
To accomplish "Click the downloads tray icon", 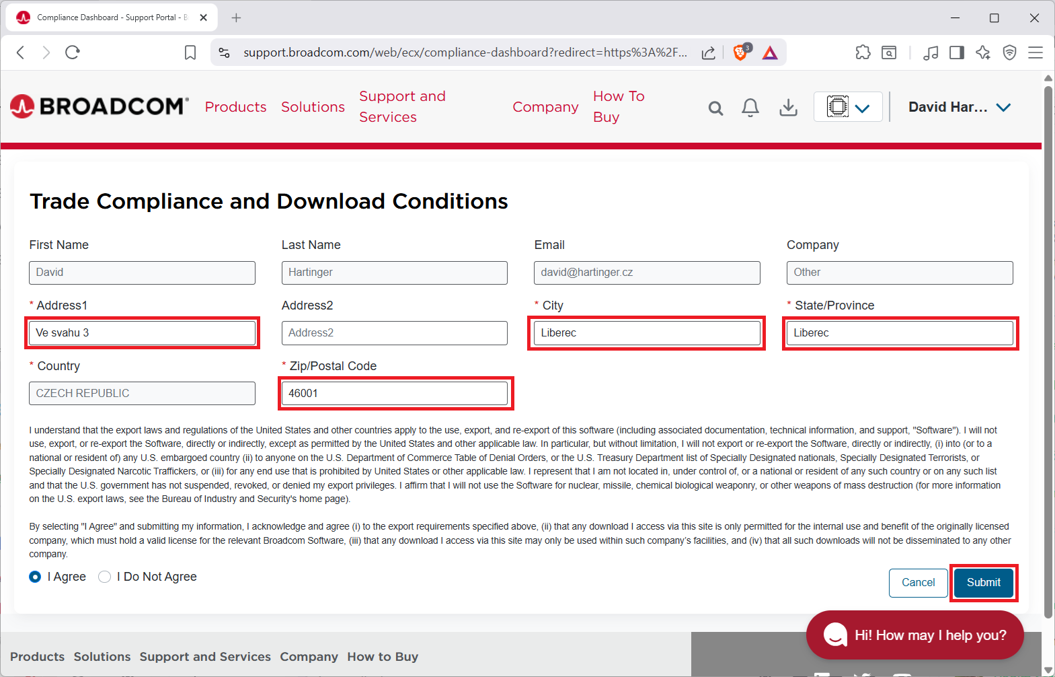I will [x=788, y=108].
